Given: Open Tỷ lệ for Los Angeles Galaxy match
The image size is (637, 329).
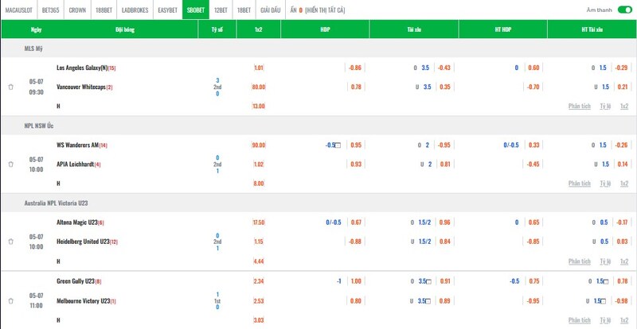Looking at the screenshot, I should [x=605, y=106].
